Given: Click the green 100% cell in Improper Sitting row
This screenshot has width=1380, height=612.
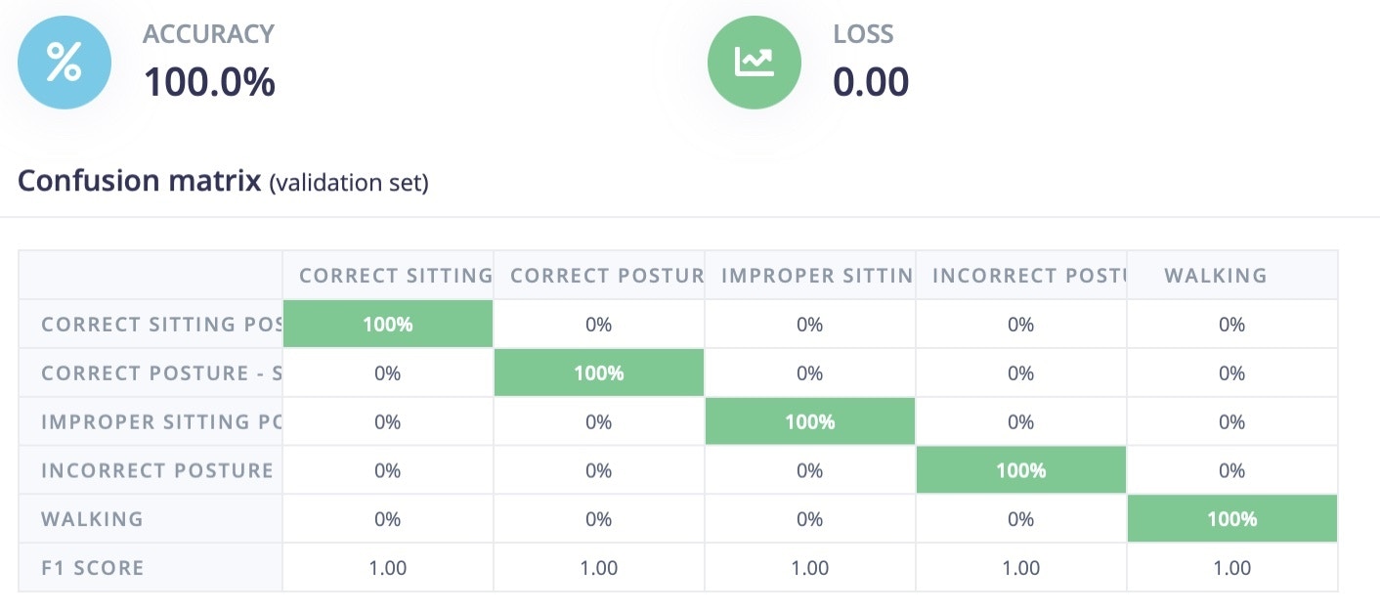Looking at the screenshot, I should click(809, 422).
